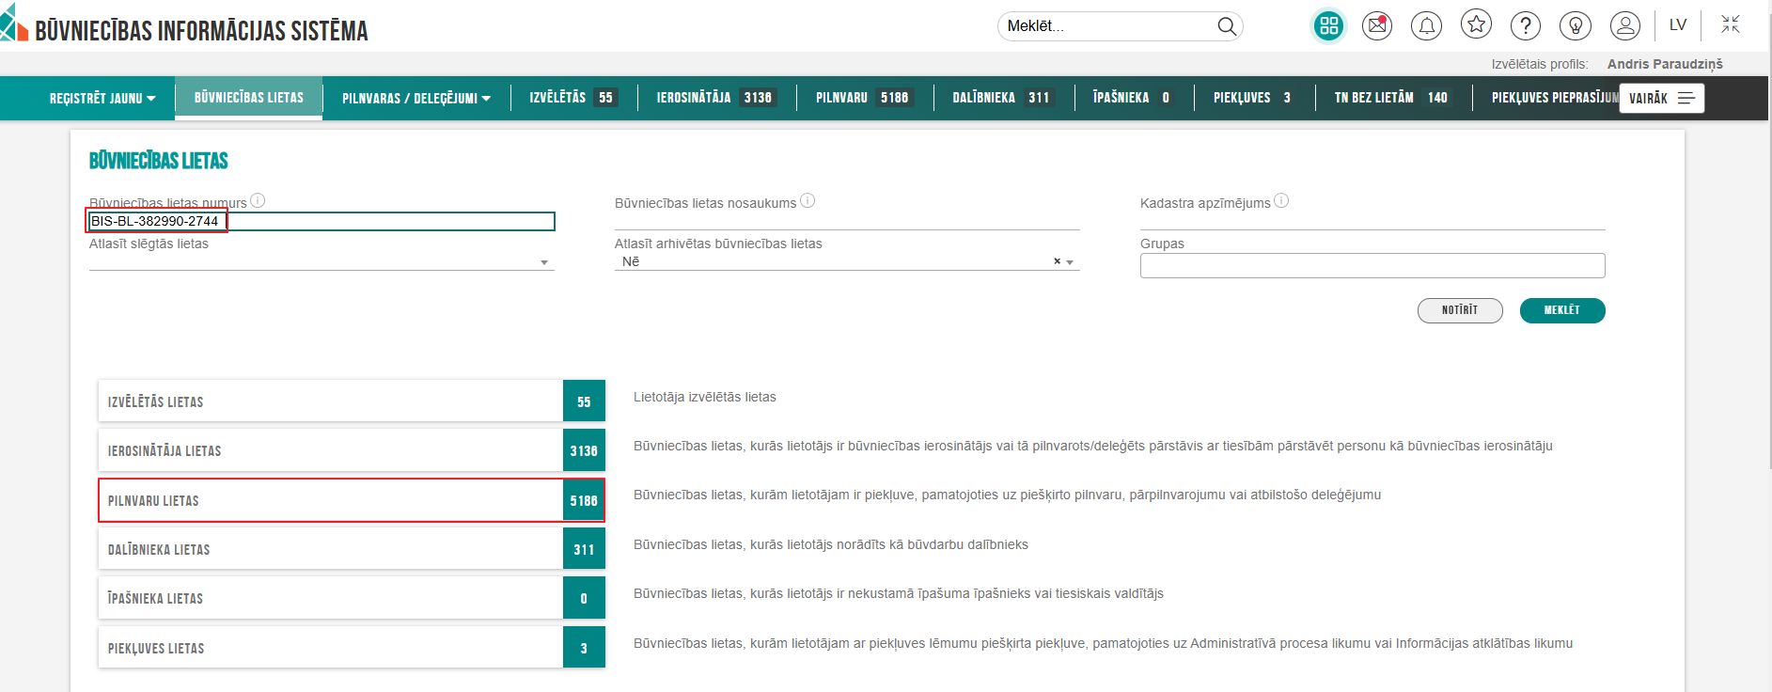The height and width of the screenshot is (692, 1772).
Task: Expand Atlasīt slēgtās lietas dropdown
Action: (x=544, y=262)
